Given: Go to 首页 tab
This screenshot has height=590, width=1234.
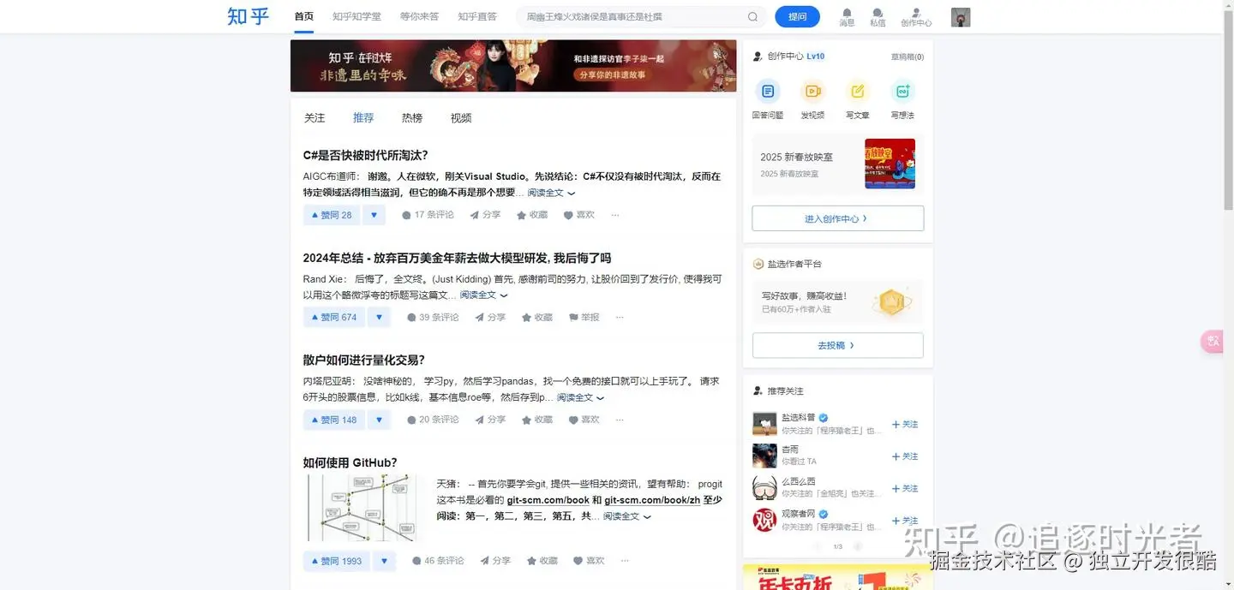Looking at the screenshot, I should click(x=303, y=16).
